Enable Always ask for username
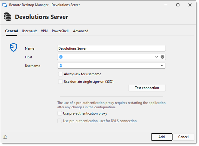 point(60,74)
